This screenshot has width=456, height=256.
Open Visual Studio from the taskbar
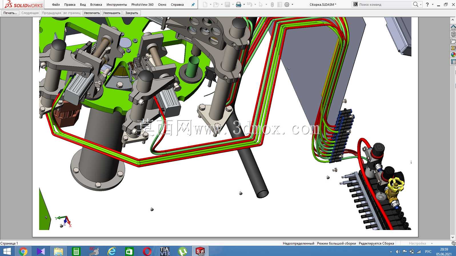pyautogui.click(x=41, y=251)
